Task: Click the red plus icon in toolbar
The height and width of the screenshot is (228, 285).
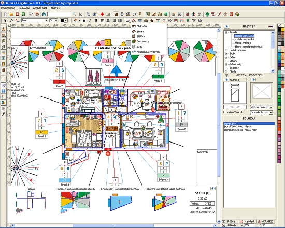Action: pyautogui.click(x=102, y=14)
